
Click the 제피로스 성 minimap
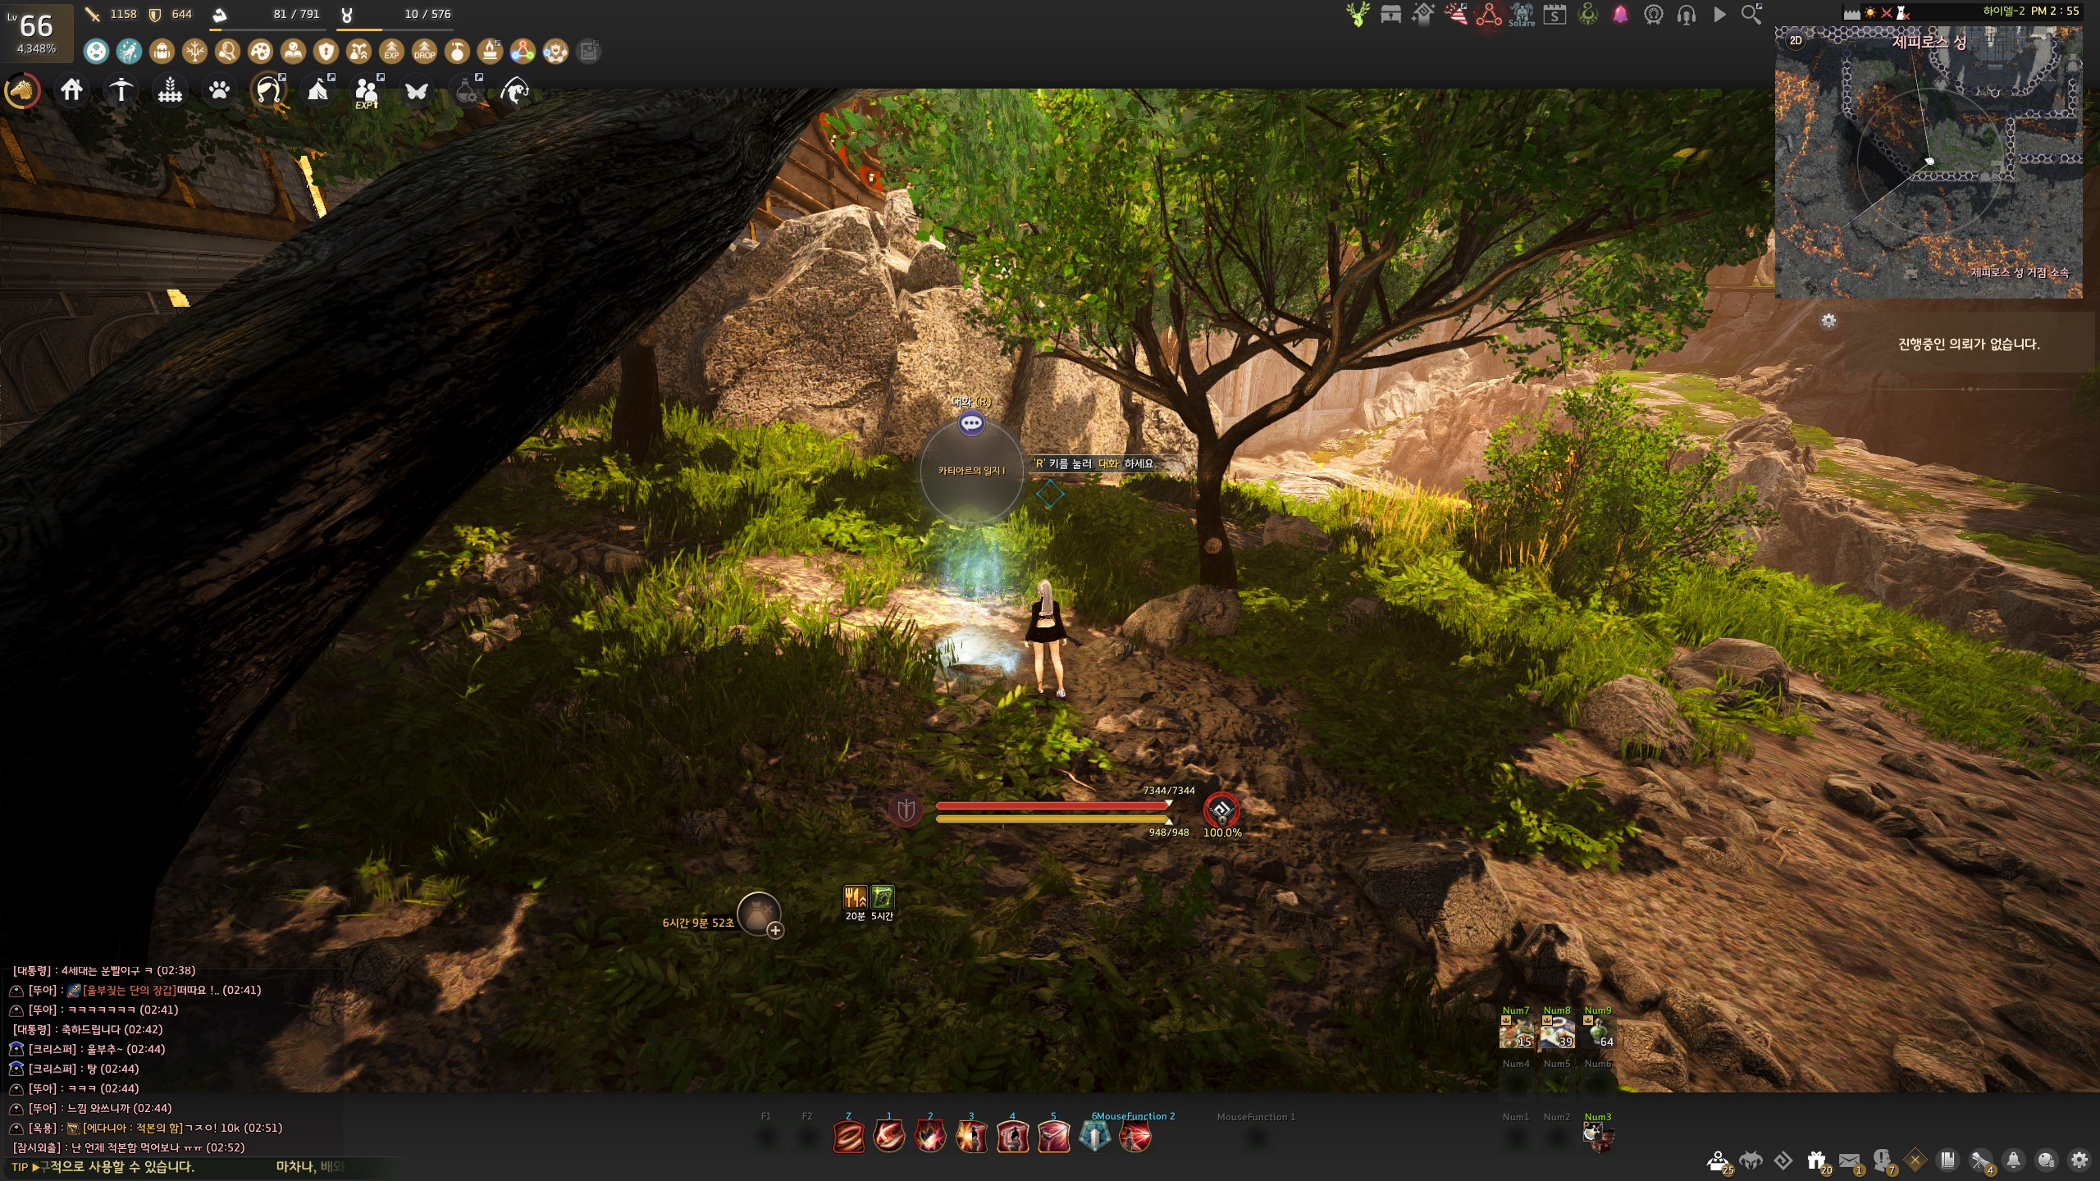tap(1929, 162)
